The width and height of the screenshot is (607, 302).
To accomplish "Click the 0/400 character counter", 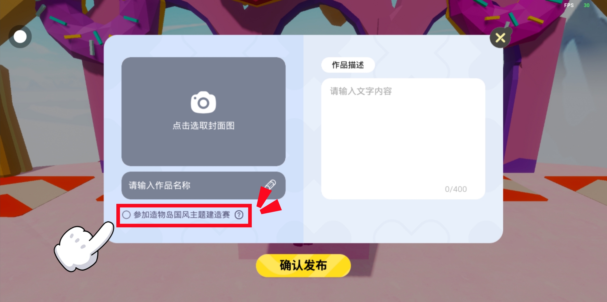I will (x=456, y=189).
